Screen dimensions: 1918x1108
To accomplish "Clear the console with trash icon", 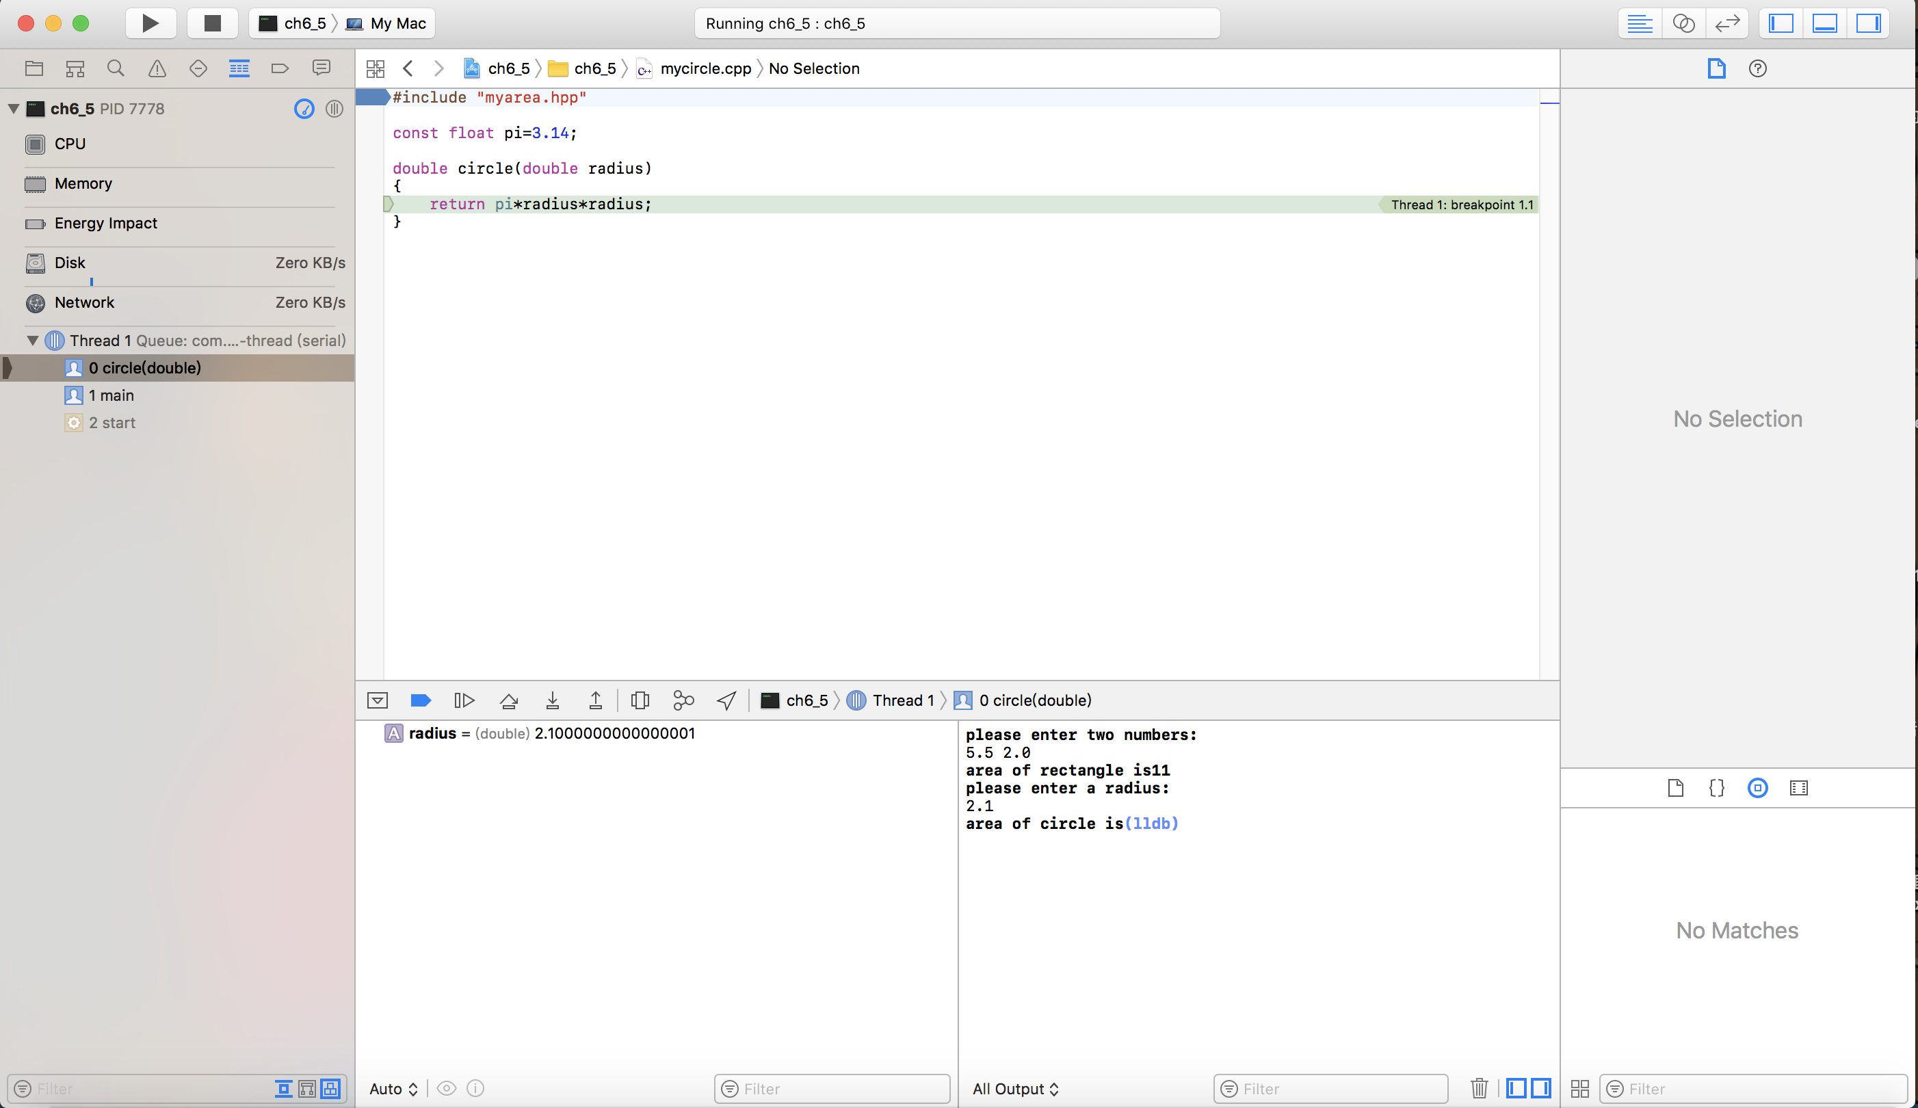I will coord(1479,1088).
